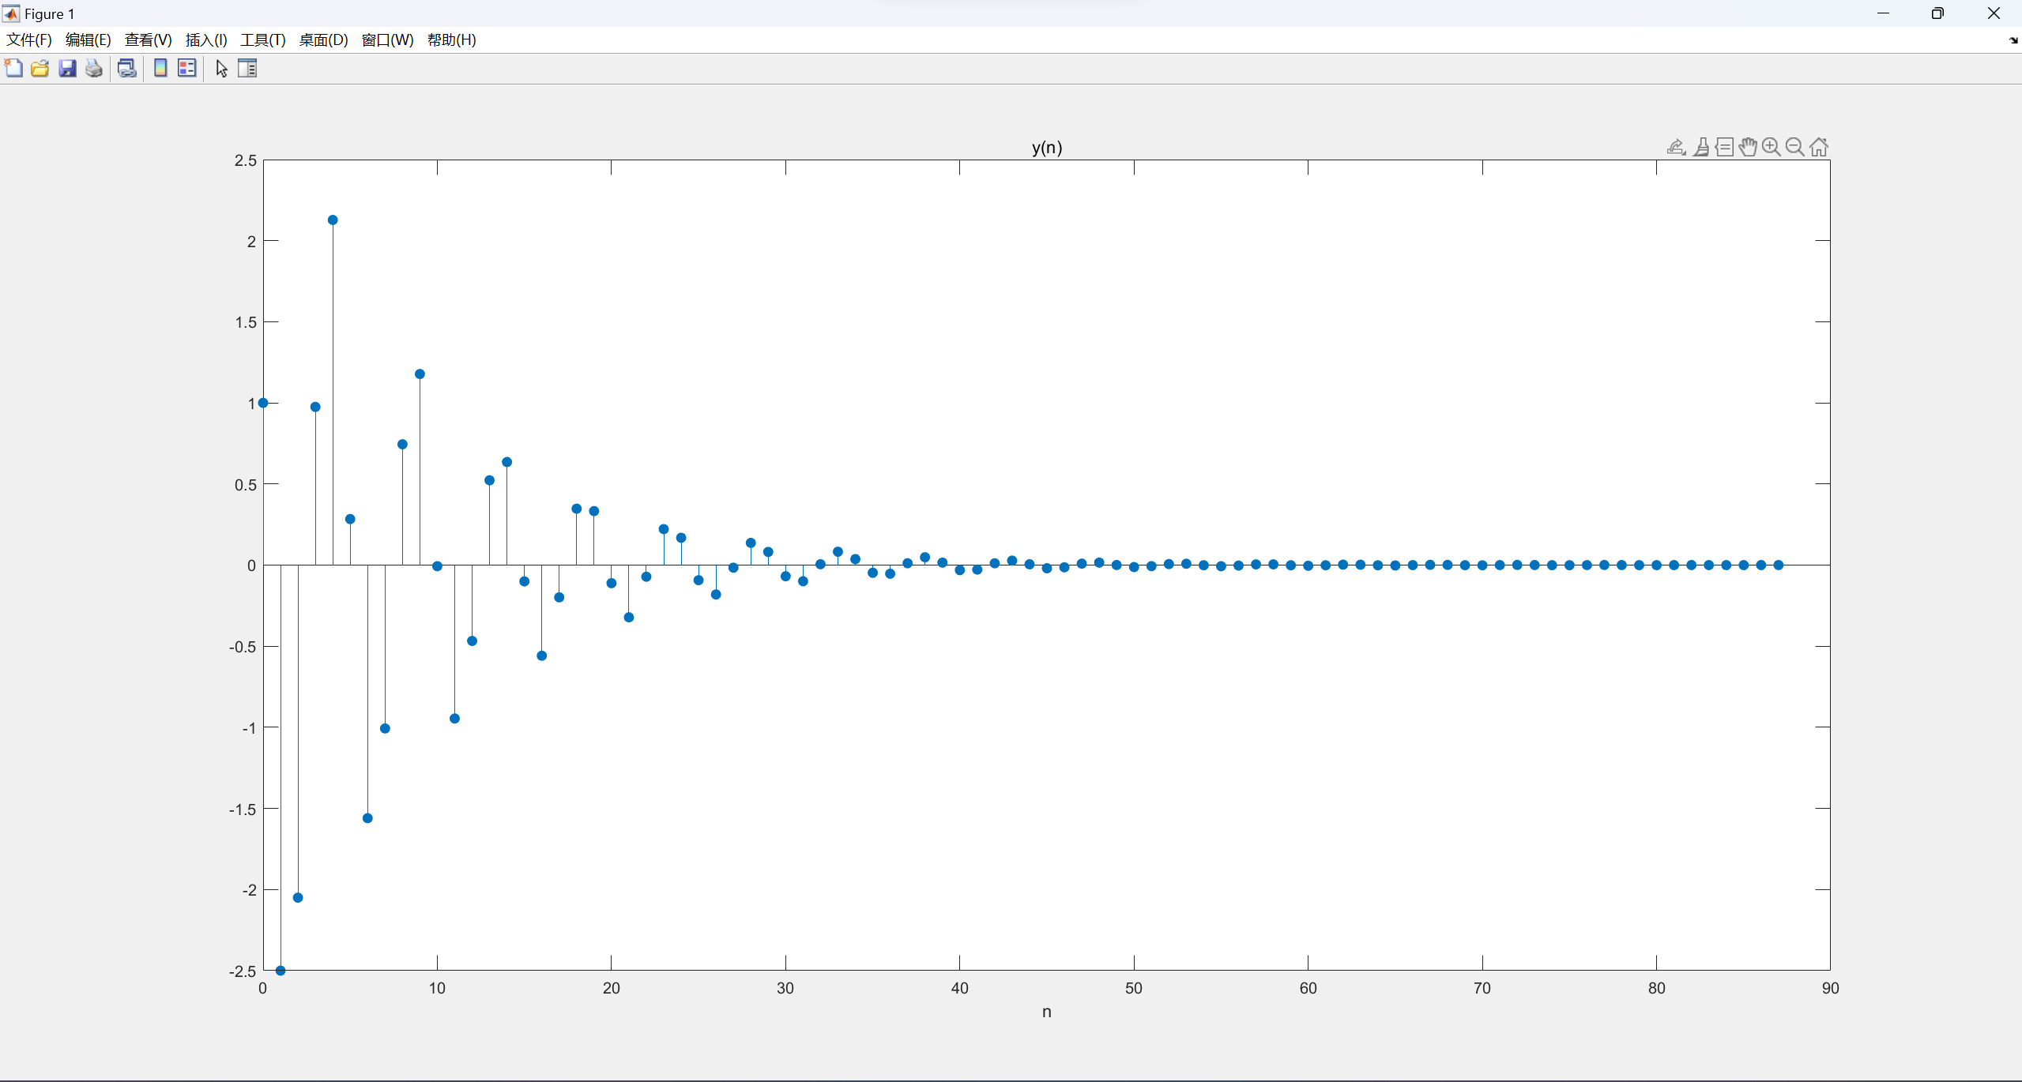This screenshot has width=2022, height=1082.
Task: Click the Open File folder icon
Action: tap(40, 68)
